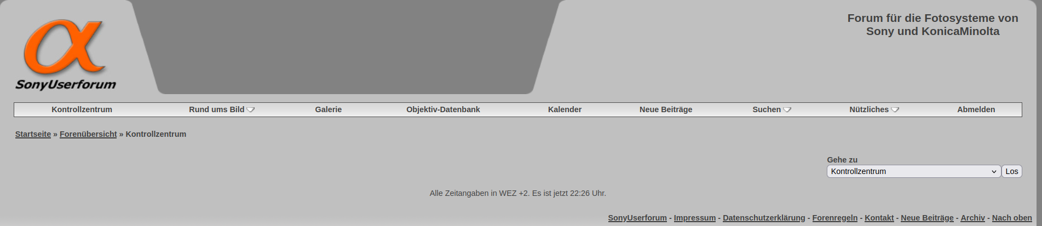Image resolution: width=1042 pixels, height=226 pixels.
Task: Follow the Forenübersicht breadcrumb link
Action: click(88, 134)
